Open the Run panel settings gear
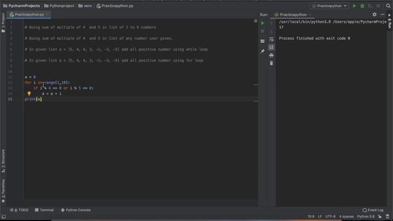 pos(375,15)
